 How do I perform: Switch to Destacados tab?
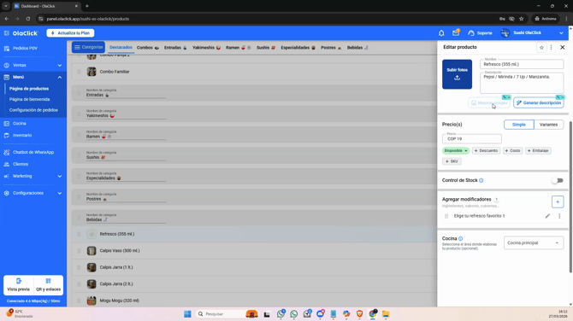tap(121, 48)
